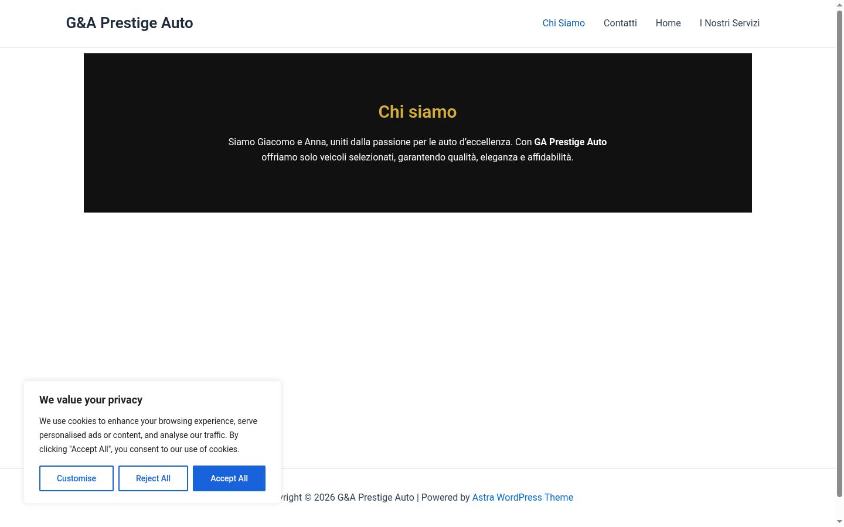The image size is (844, 527).
Task: Click the page vertical scrollbar thumb
Action: click(839, 253)
